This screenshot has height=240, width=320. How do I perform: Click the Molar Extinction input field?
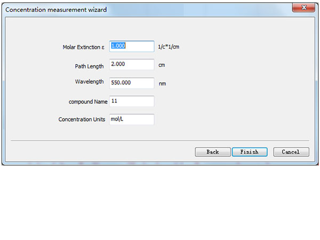coord(132,46)
